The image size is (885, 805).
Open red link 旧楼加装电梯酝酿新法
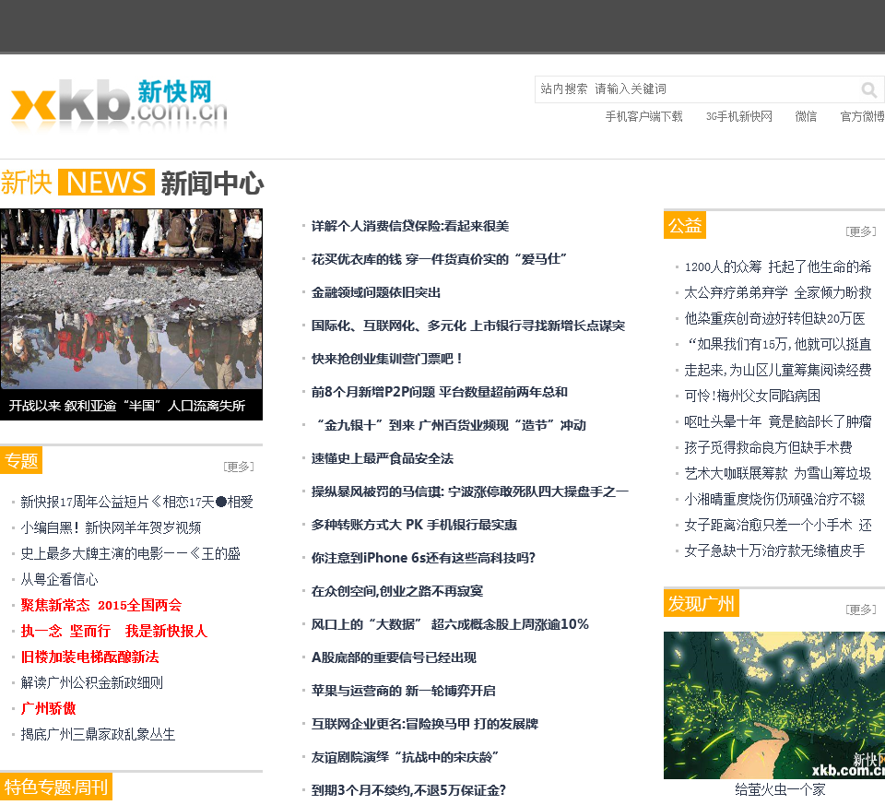coord(89,657)
